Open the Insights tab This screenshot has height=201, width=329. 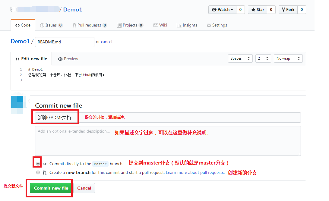pyautogui.click(x=187, y=25)
